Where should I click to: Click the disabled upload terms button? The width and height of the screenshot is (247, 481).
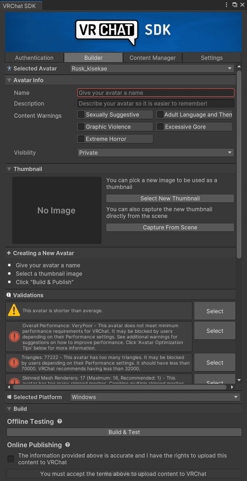(124, 474)
